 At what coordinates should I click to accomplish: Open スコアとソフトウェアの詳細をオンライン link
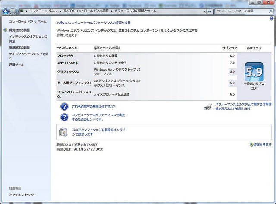pyautogui.click(x=99, y=132)
